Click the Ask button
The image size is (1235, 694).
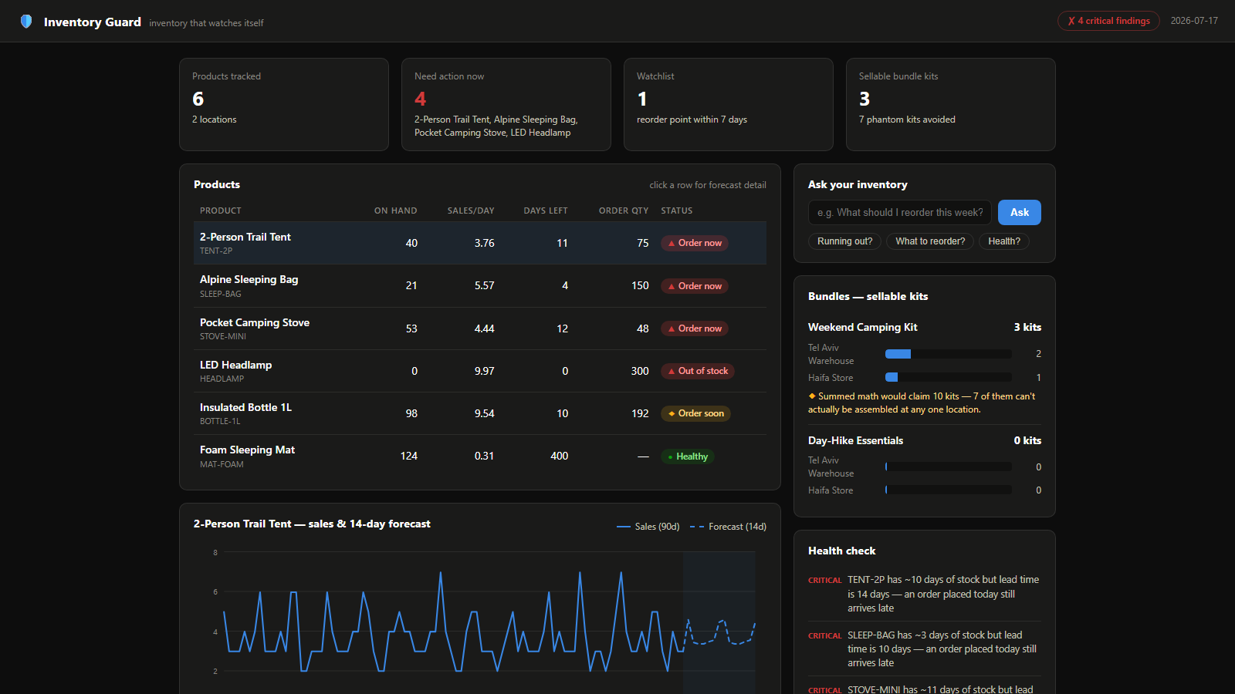[x=1019, y=212]
